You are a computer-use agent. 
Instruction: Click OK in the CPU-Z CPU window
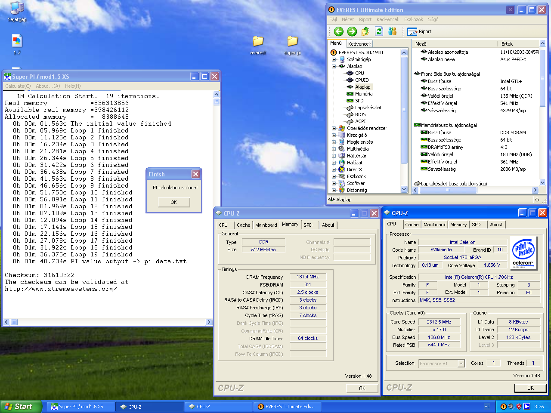[530, 388]
